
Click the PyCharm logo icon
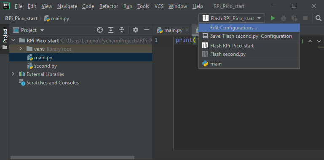pos(6,6)
